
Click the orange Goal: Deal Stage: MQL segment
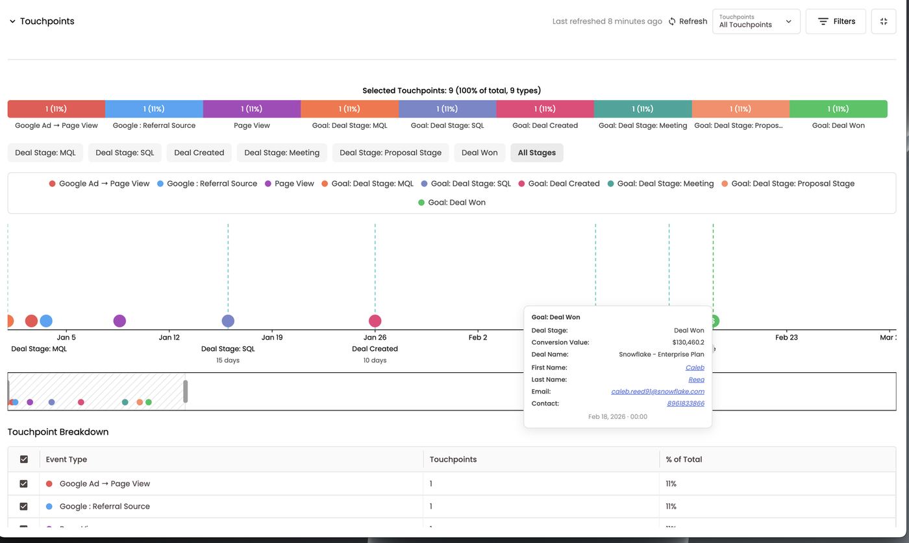350,108
